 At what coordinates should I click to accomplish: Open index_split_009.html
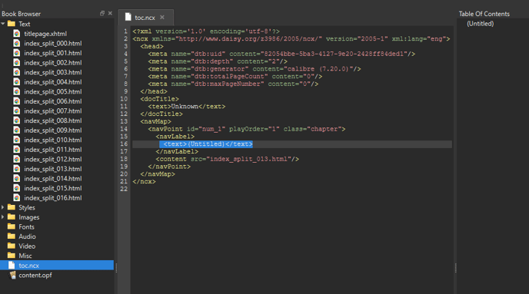point(52,130)
